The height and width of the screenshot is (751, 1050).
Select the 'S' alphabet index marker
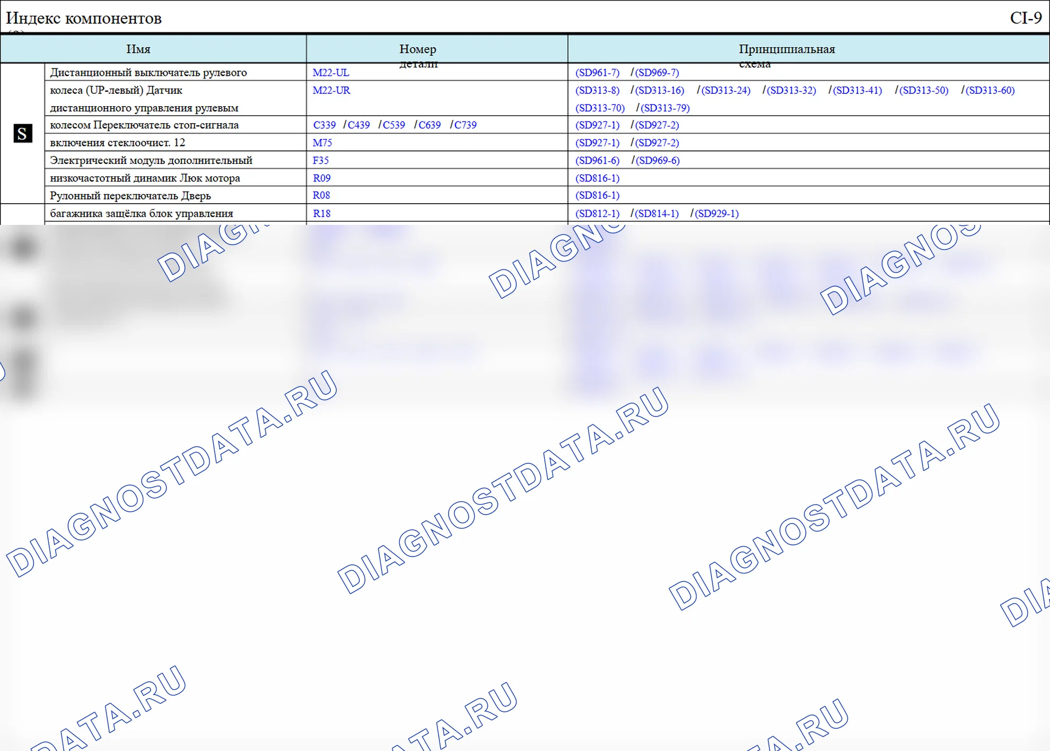(23, 133)
